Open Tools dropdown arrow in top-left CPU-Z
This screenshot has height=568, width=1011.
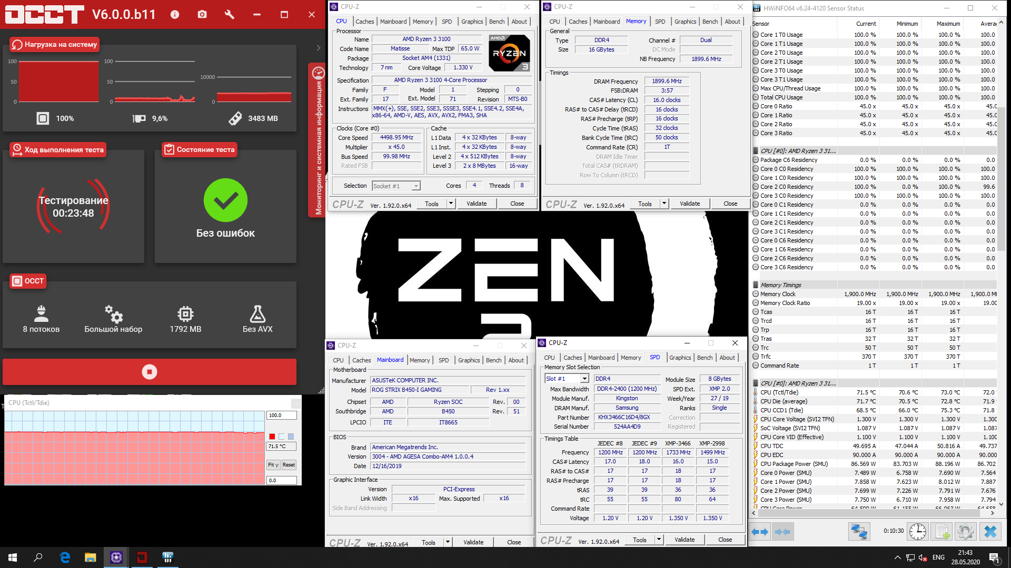451,204
